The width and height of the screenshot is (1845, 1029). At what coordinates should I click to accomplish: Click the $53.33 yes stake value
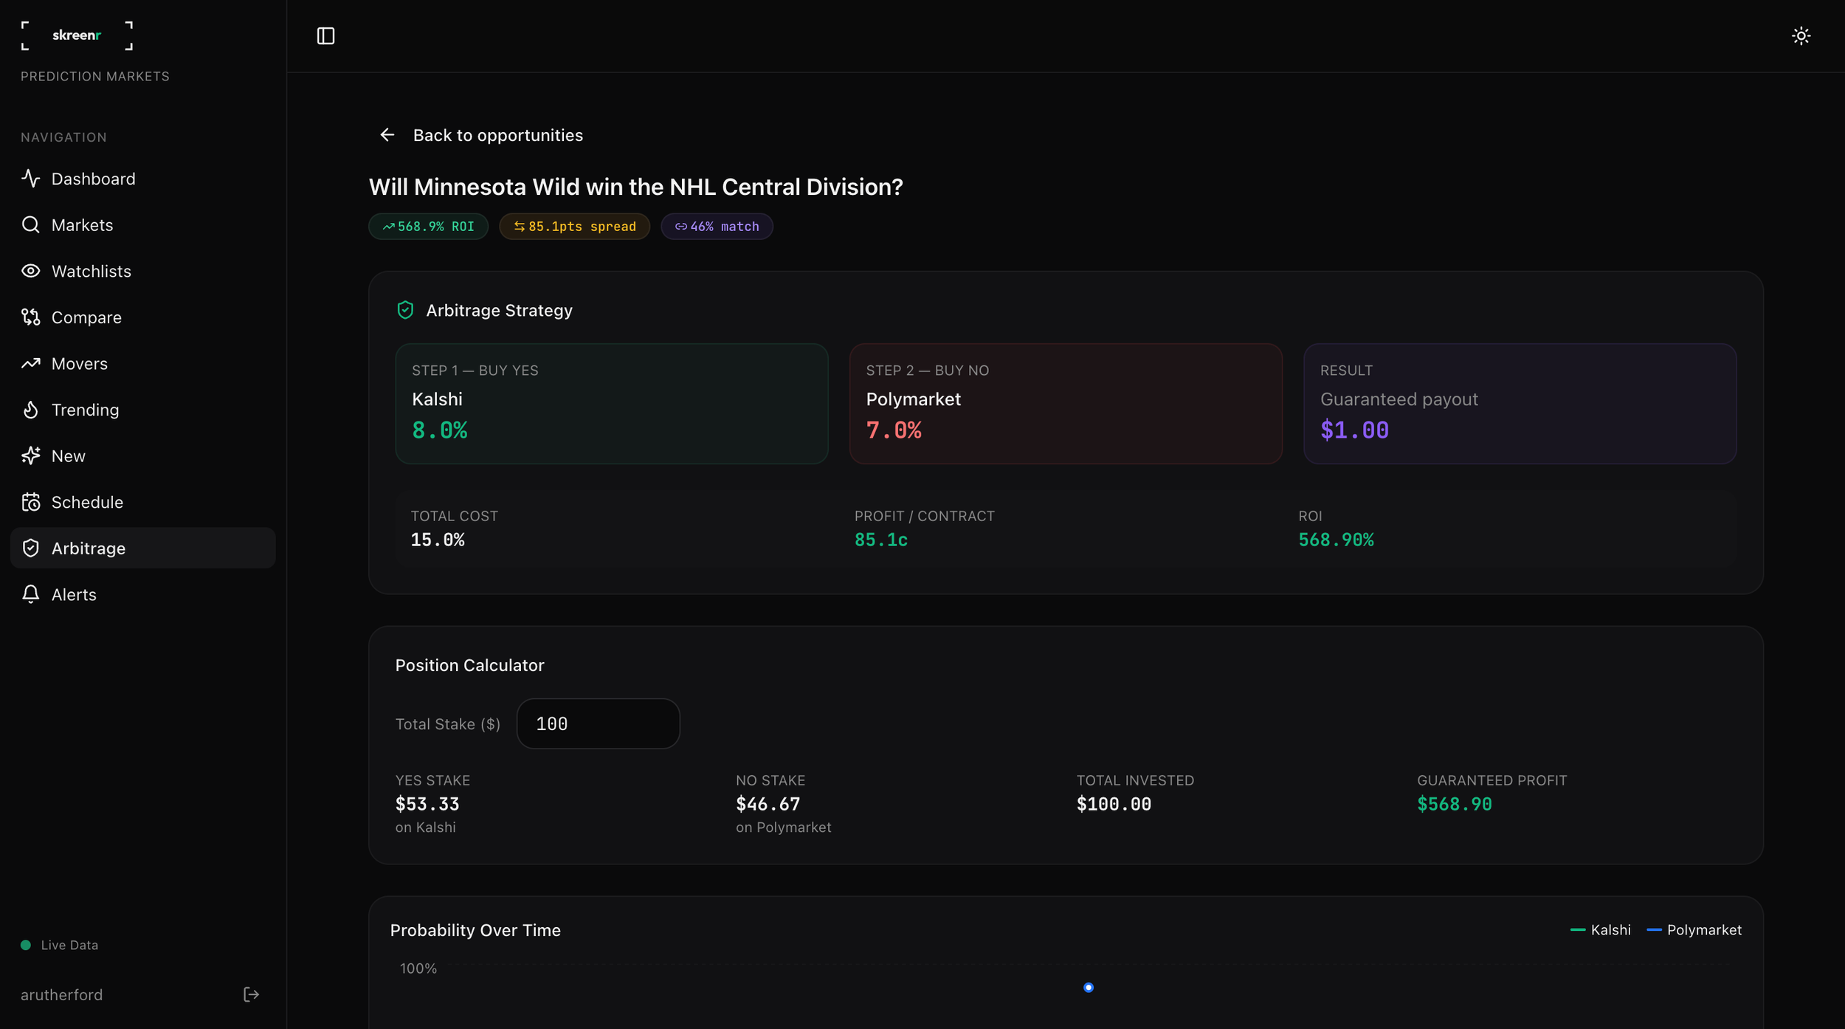point(427,804)
